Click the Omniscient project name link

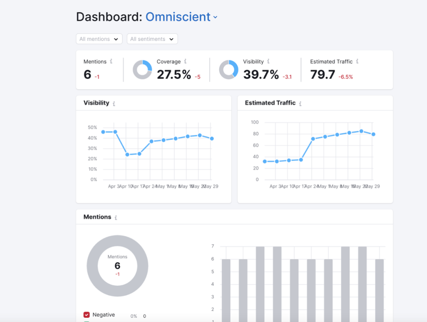pyautogui.click(x=178, y=17)
